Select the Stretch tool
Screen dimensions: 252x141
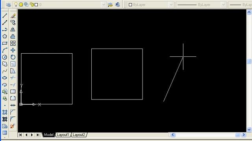pos(13,71)
